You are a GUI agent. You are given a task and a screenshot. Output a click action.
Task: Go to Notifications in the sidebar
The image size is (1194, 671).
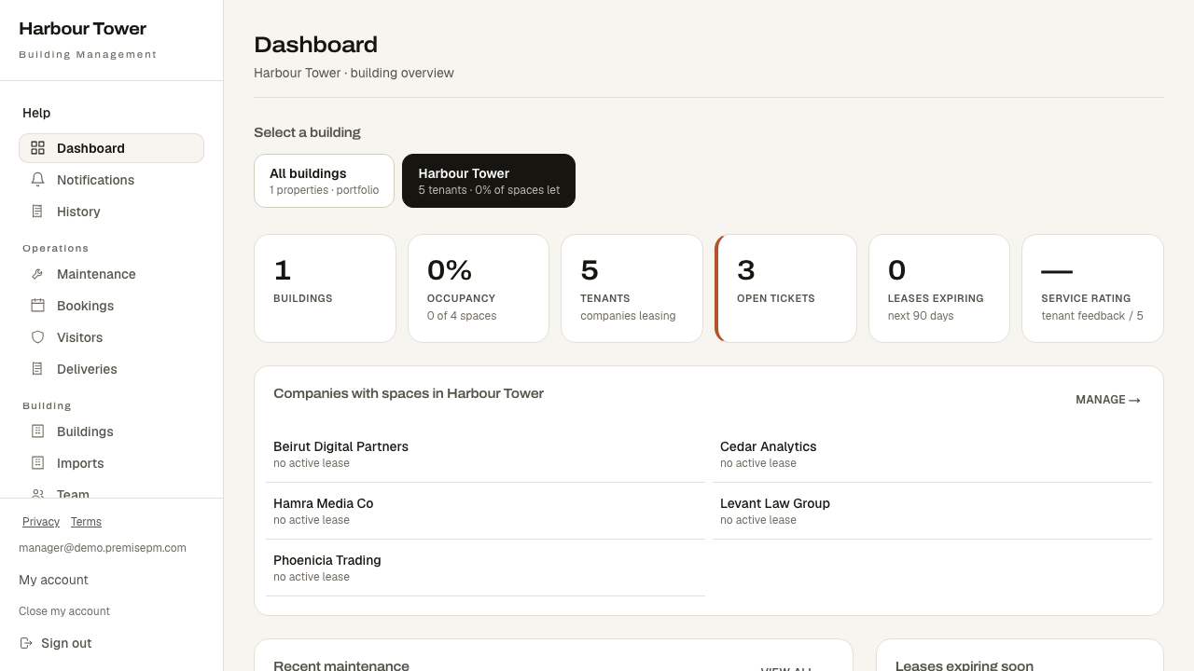(x=111, y=180)
